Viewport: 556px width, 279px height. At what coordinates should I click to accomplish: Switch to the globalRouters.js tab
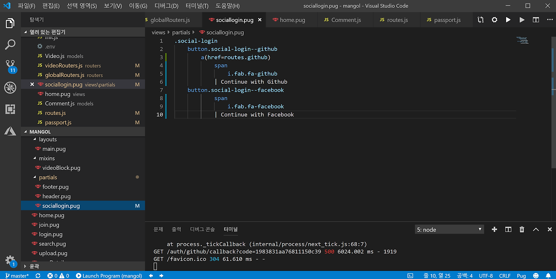pyautogui.click(x=171, y=20)
